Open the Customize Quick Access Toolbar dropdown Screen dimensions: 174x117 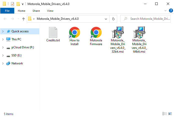[23, 4]
